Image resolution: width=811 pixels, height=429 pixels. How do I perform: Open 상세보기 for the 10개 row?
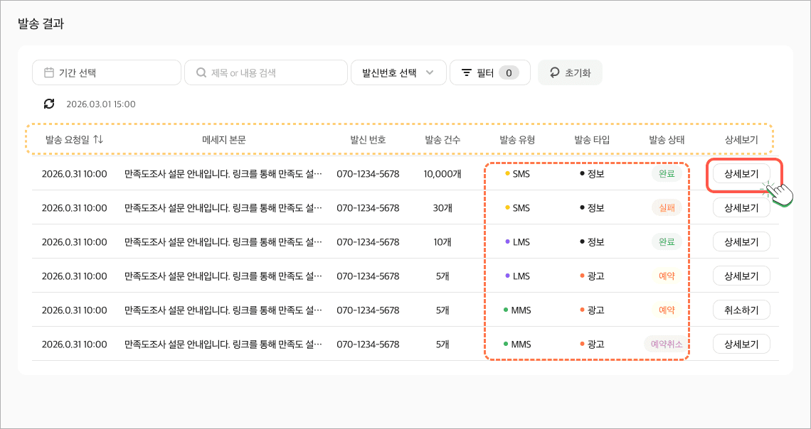(742, 242)
